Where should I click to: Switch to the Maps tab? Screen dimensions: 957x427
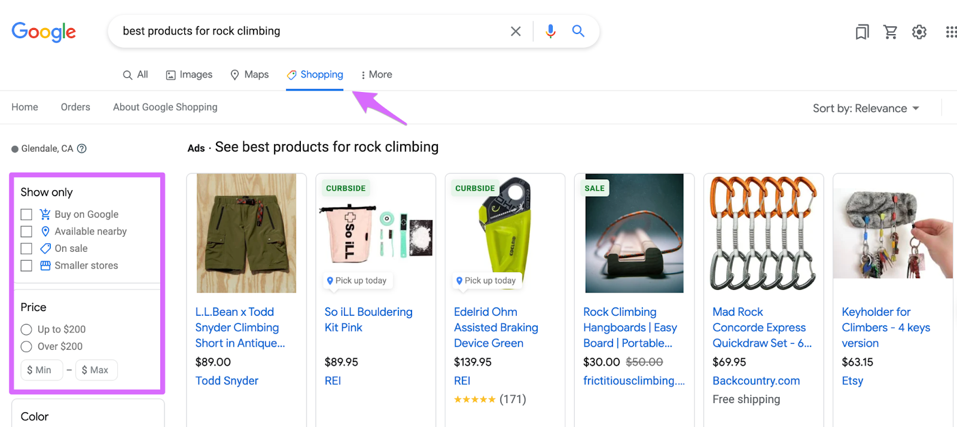pos(249,75)
